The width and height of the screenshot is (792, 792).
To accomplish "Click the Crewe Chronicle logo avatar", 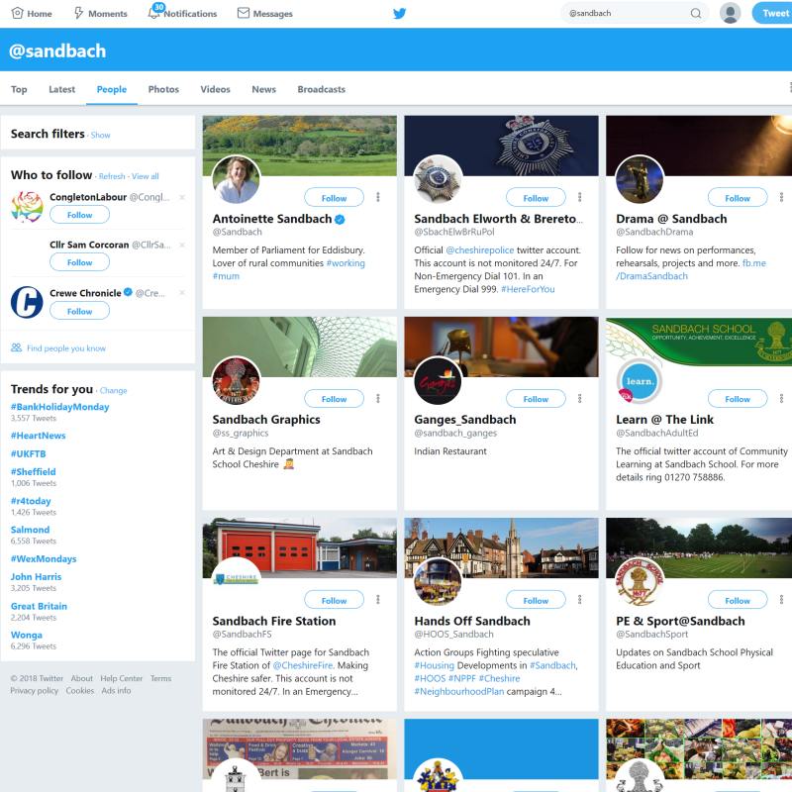I will point(27,302).
